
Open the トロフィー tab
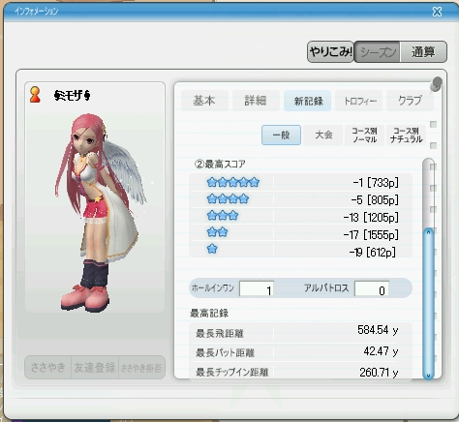coord(359,101)
